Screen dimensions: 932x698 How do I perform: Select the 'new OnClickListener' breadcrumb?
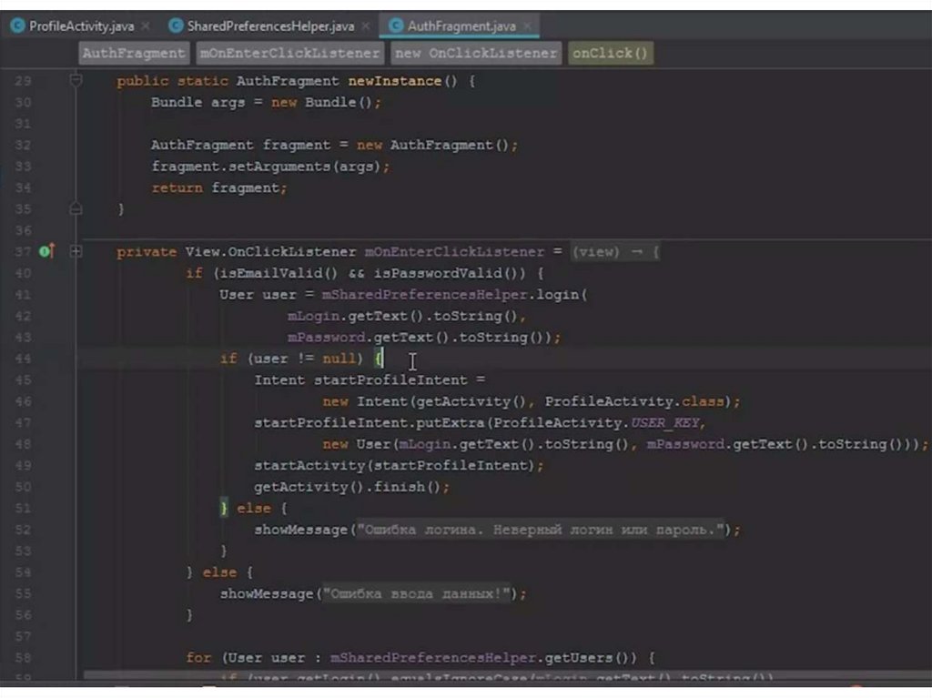(x=476, y=54)
